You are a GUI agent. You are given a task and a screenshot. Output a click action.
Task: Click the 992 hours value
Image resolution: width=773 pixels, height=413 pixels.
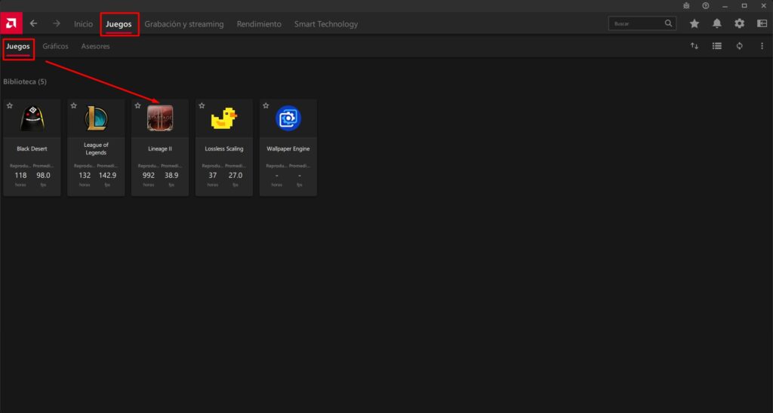click(x=149, y=176)
